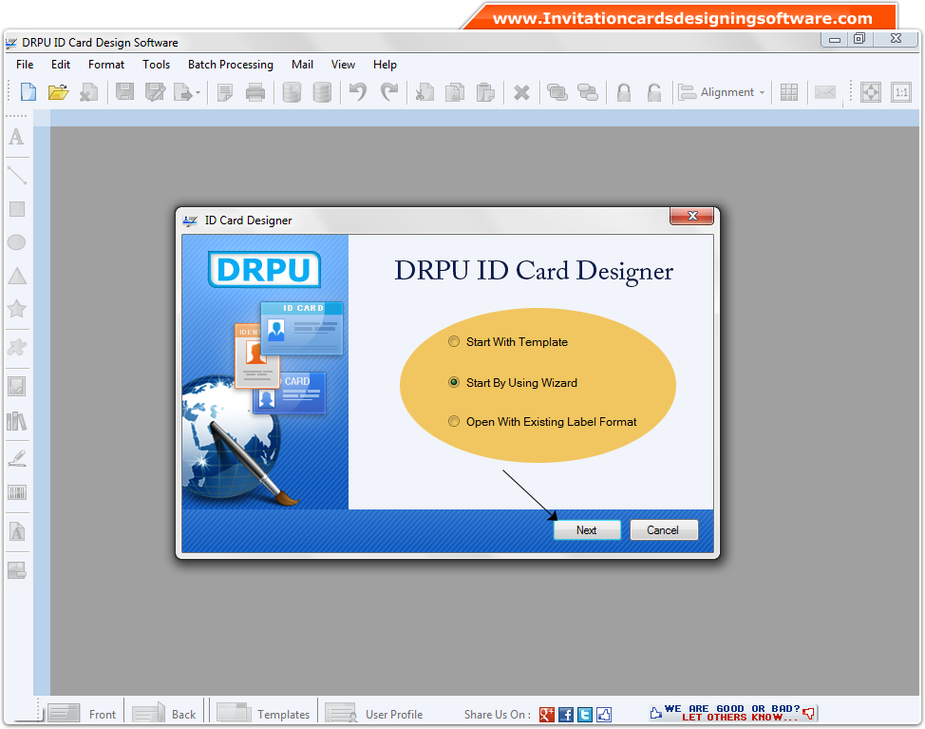925x729 pixels.
Task: Open the export icon dropdown arrow
Action: click(198, 93)
